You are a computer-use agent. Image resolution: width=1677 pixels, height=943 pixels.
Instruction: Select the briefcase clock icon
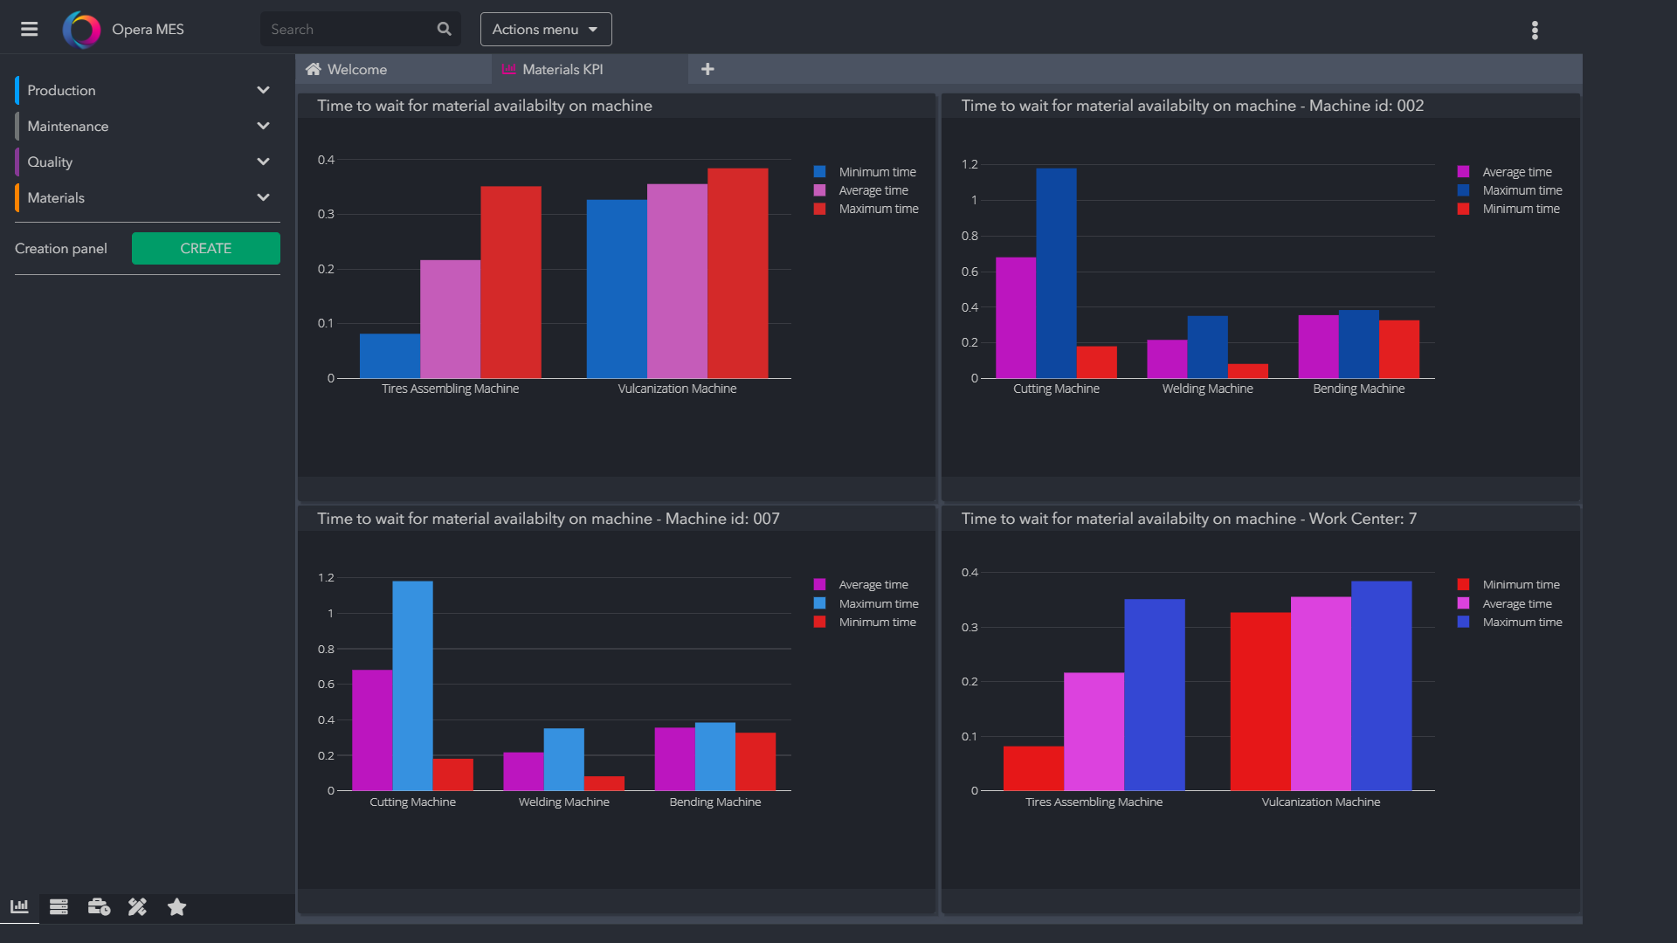99,907
